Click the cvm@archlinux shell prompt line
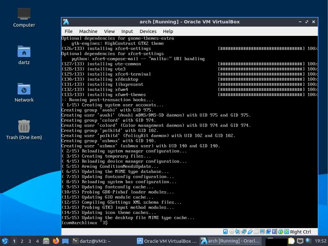The height and width of the screenshot is (246, 328). point(85,223)
